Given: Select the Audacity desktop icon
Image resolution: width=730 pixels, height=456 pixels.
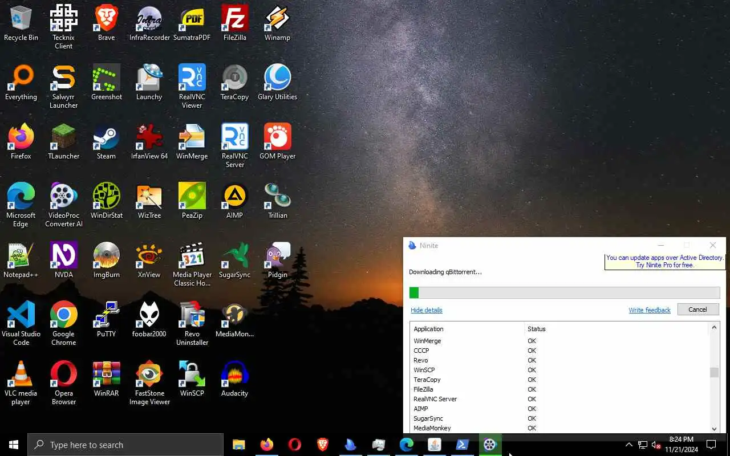Looking at the screenshot, I should [x=234, y=380].
